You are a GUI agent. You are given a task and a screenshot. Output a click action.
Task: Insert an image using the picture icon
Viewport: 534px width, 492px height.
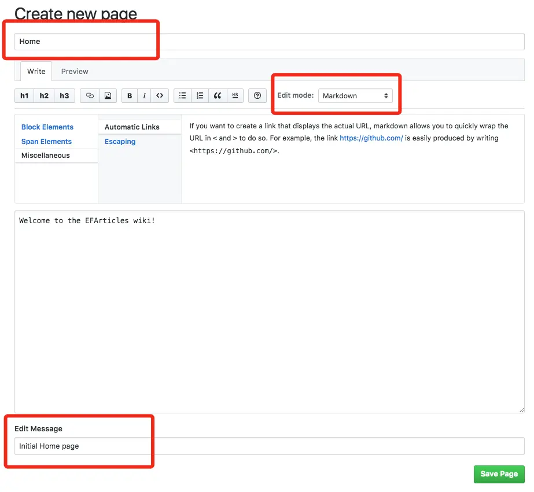click(108, 95)
